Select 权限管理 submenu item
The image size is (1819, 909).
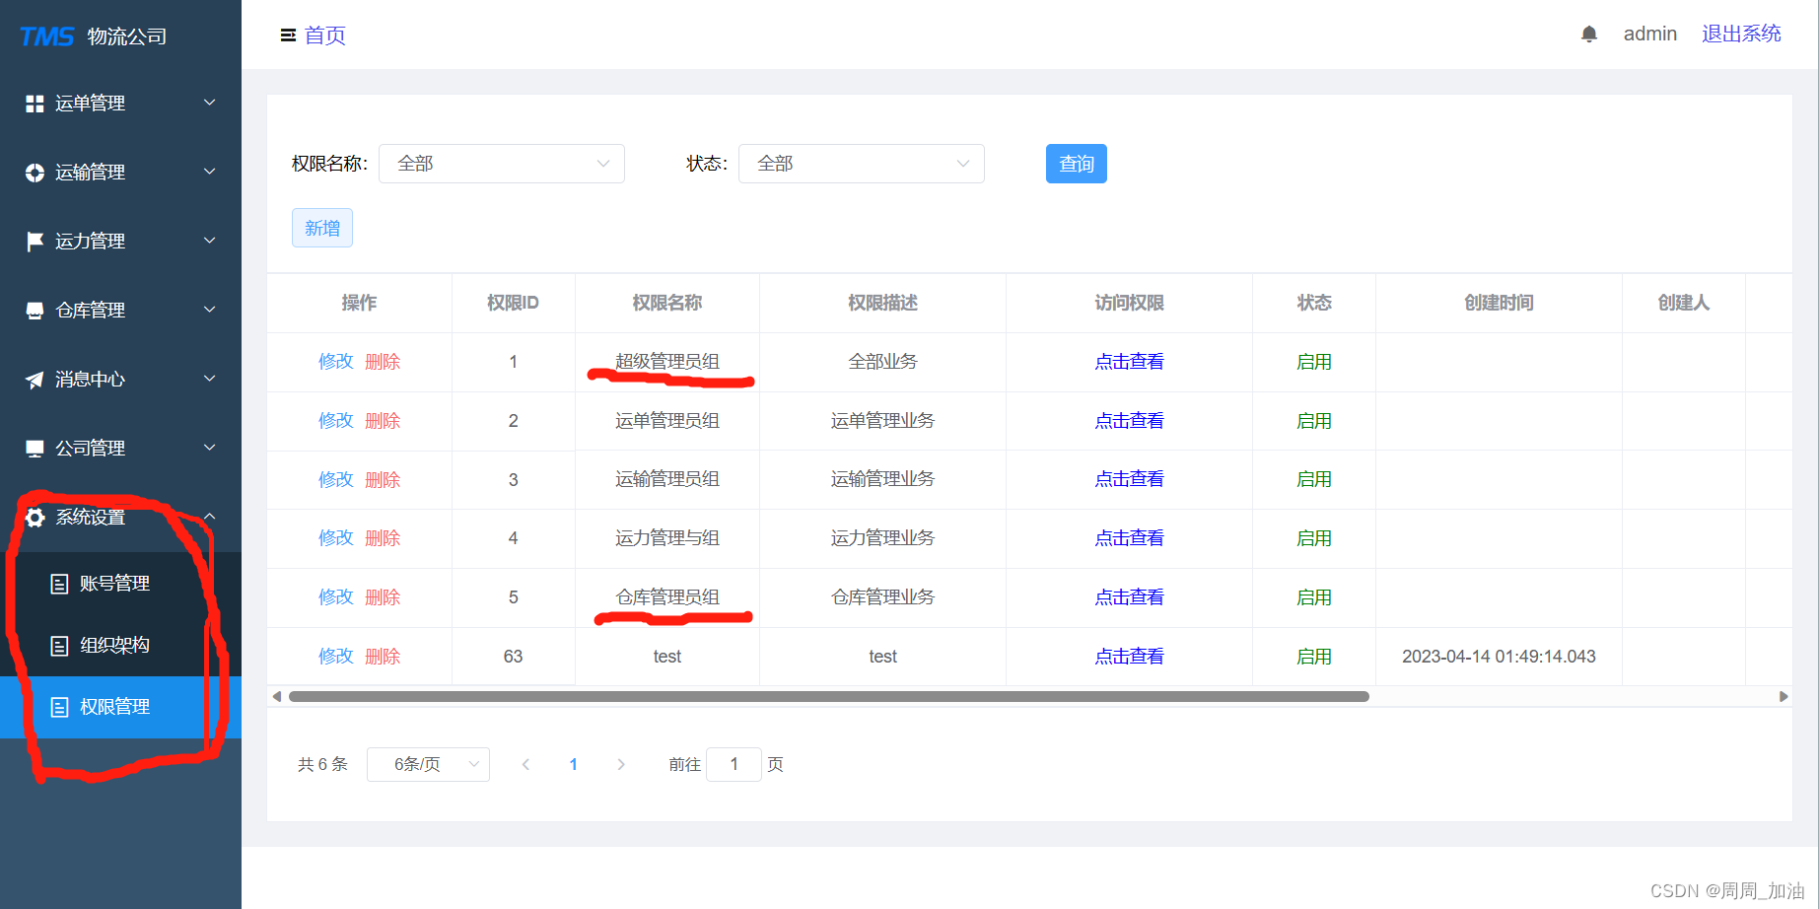tap(120, 707)
